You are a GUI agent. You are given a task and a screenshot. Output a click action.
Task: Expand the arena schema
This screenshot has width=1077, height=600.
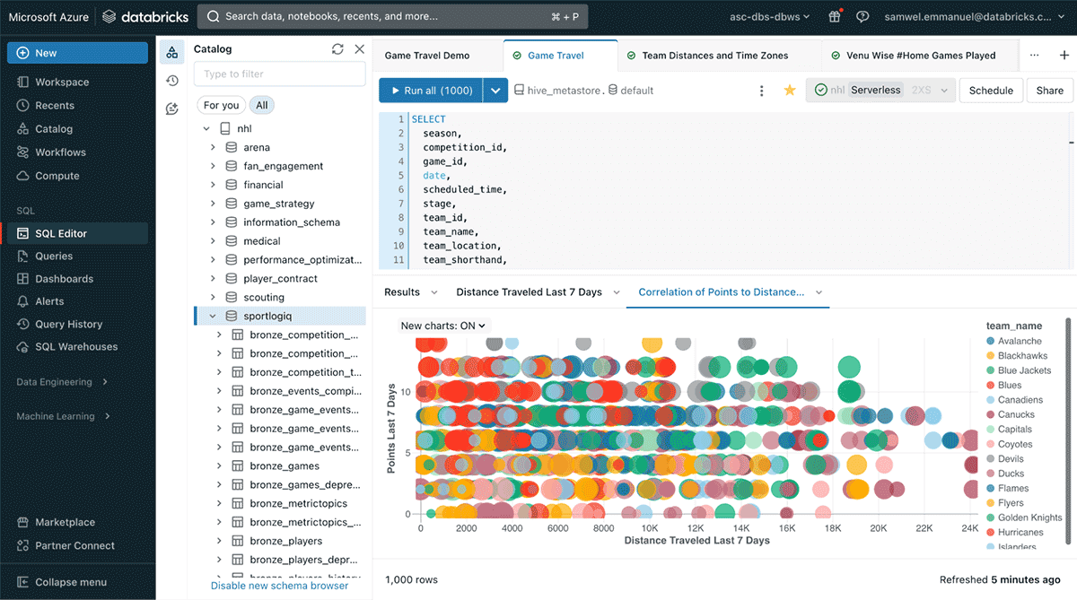click(213, 147)
